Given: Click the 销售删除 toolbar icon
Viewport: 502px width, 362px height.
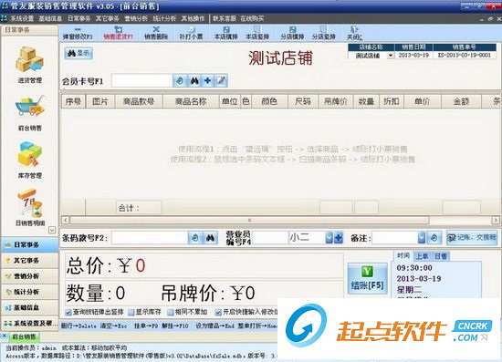Looking at the screenshot, I should 156,33.
